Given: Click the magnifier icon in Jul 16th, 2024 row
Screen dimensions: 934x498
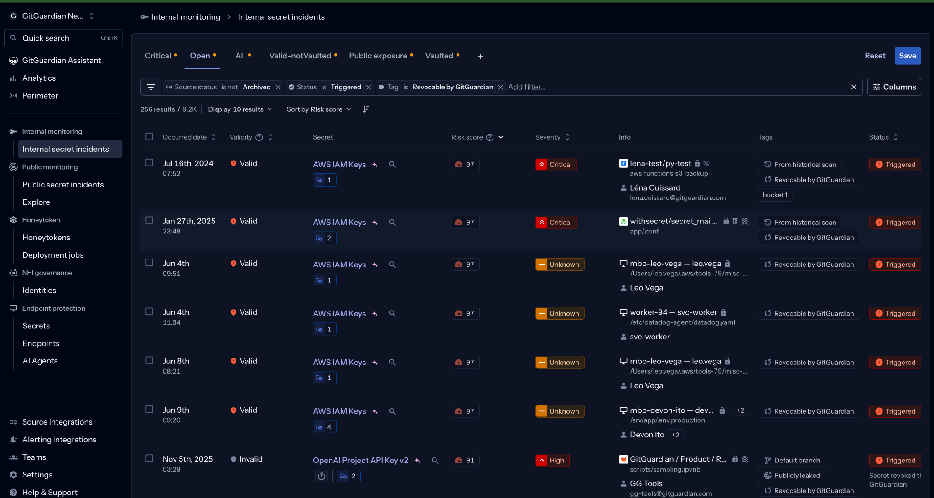Looking at the screenshot, I should (x=392, y=165).
